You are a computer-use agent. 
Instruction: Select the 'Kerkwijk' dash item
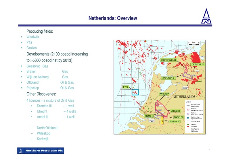coord(43,139)
